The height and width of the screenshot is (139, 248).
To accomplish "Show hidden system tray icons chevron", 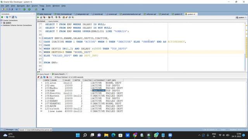I will point(199,135).
